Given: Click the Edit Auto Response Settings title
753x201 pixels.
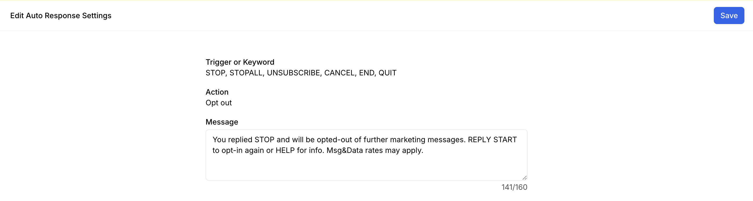Looking at the screenshot, I should [61, 16].
